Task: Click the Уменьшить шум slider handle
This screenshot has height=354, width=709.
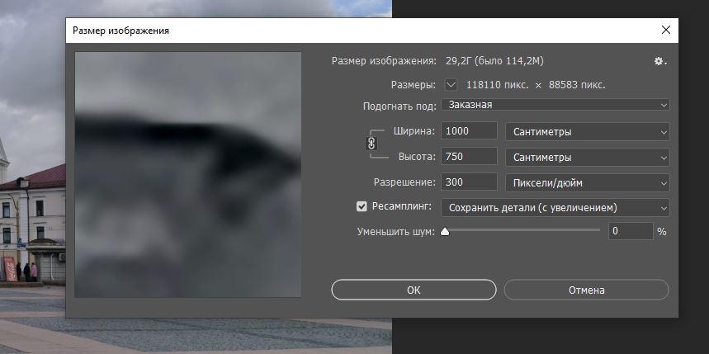Action: (445, 232)
